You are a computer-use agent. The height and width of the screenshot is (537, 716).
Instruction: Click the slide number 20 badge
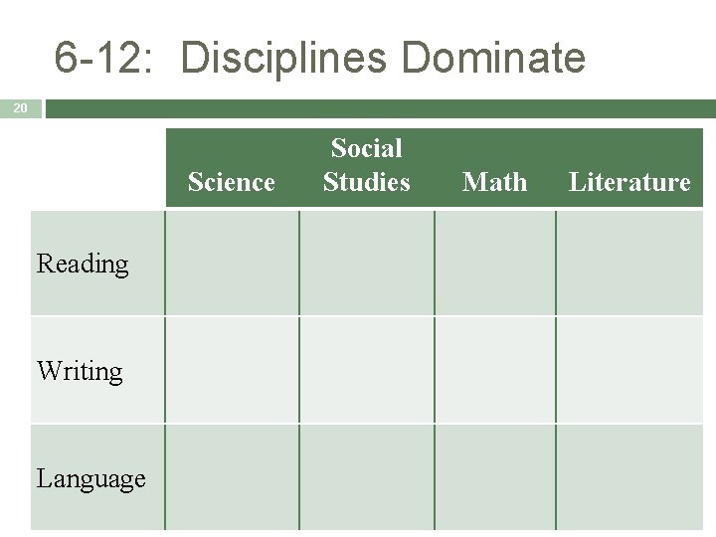click(x=21, y=107)
